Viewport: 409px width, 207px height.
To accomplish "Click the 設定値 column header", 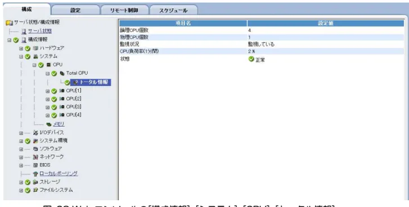I will (x=326, y=24).
